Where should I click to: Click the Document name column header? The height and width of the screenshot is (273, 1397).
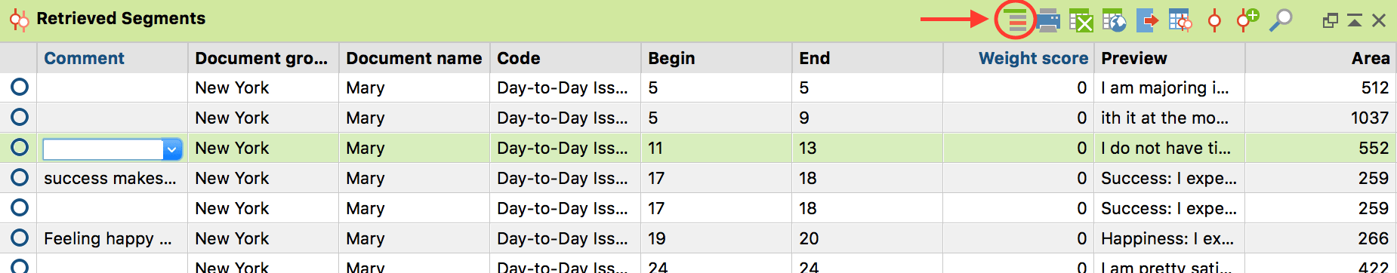[414, 58]
